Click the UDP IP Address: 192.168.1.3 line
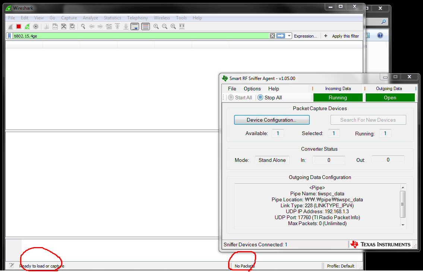 tap(317, 211)
